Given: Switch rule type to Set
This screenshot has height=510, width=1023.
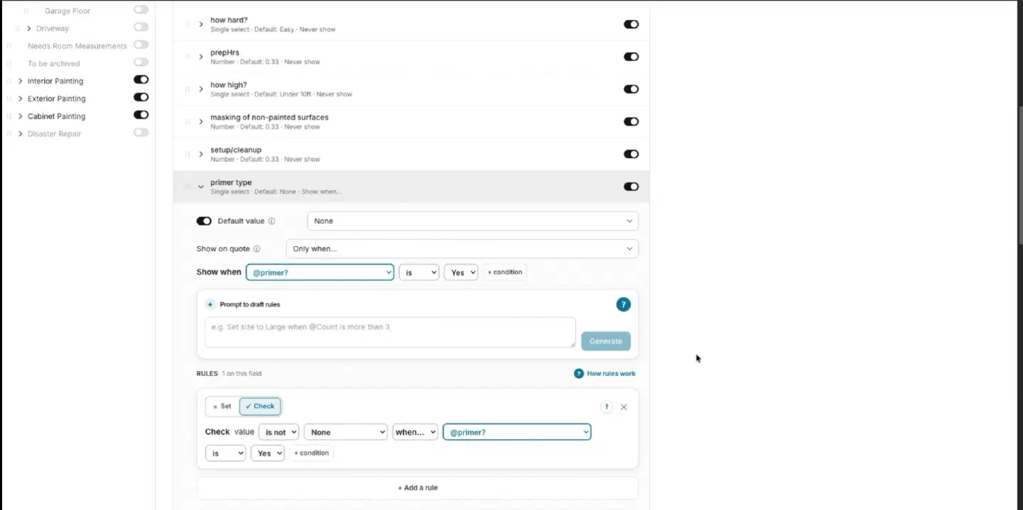Looking at the screenshot, I should click(222, 406).
